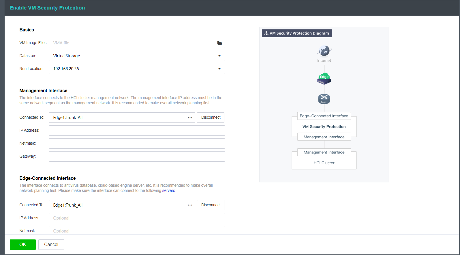This screenshot has width=460, height=255.
Task: Click the folder browse icon for VM Image Files
Action: pos(219,43)
